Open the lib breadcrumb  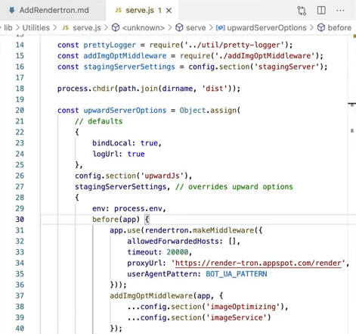[x=8, y=27]
